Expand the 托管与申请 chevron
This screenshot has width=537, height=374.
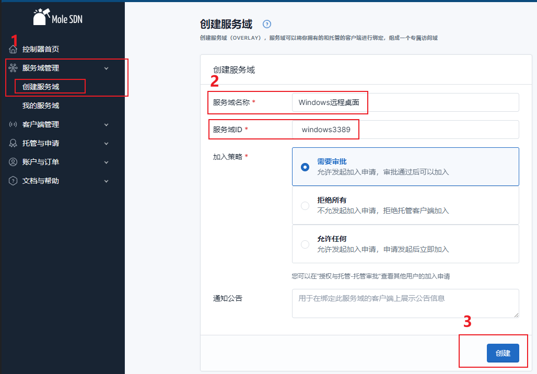click(x=107, y=144)
